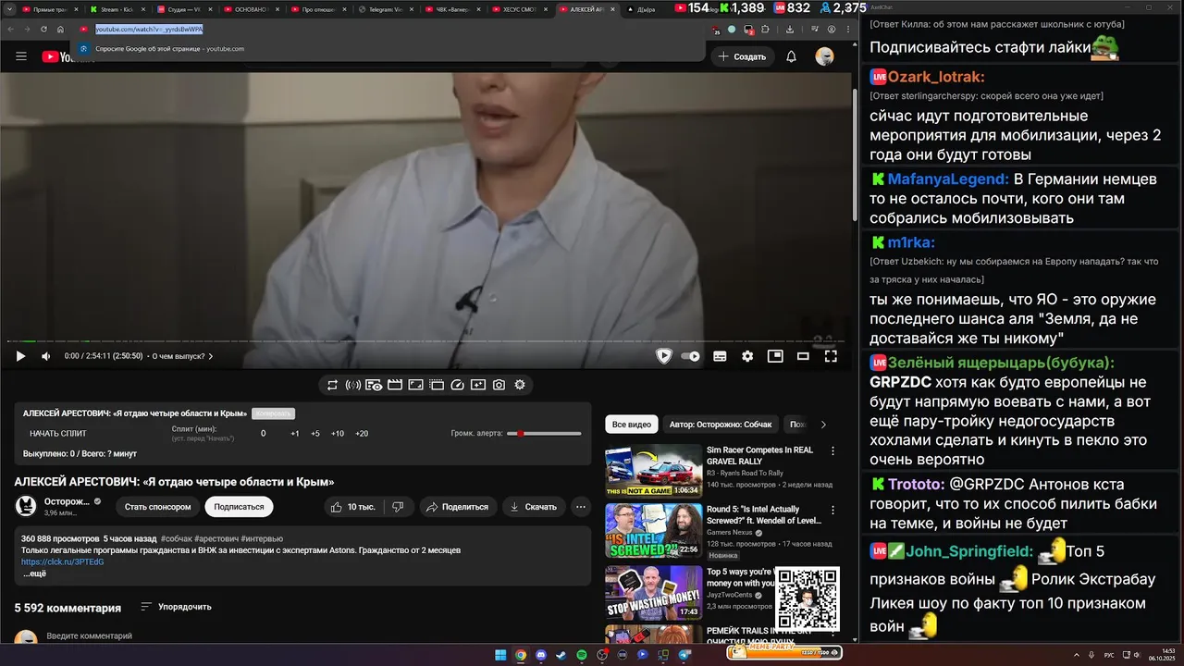Screen dimensions: 1184x666
Task: Click the shield play icon in the player
Action: pos(663,356)
